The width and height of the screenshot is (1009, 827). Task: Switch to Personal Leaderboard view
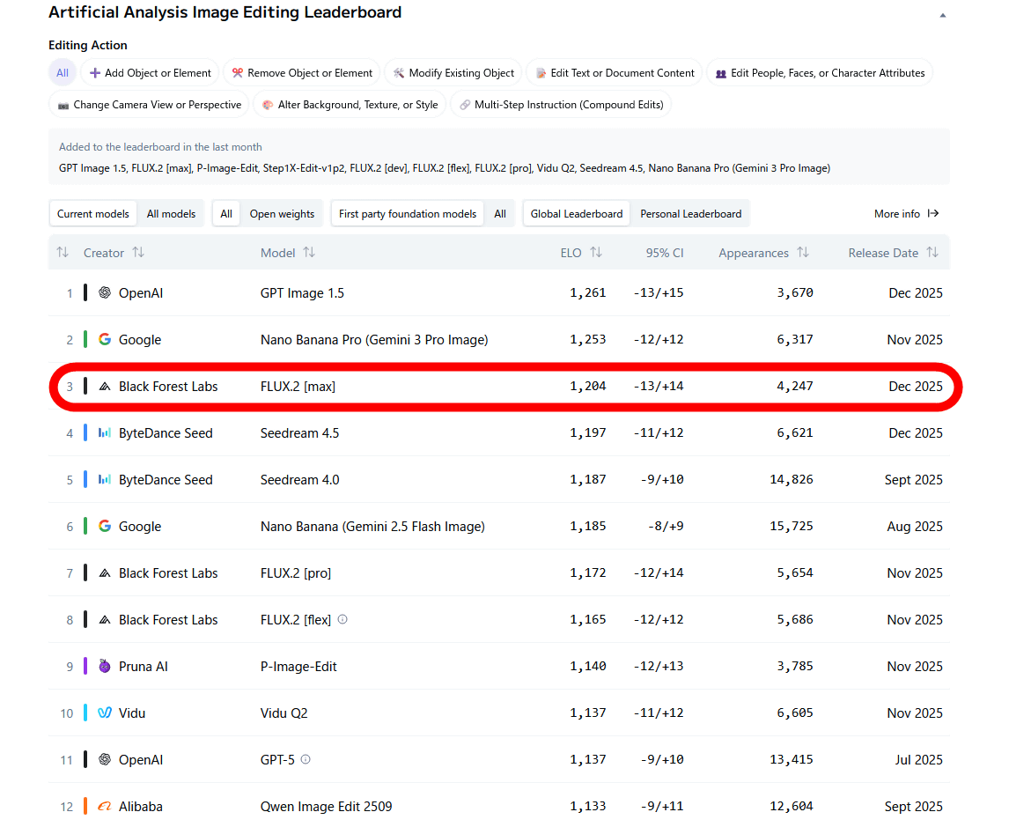coord(690,213)
